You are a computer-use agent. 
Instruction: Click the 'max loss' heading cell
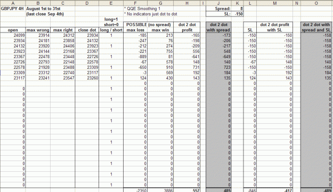135,30
